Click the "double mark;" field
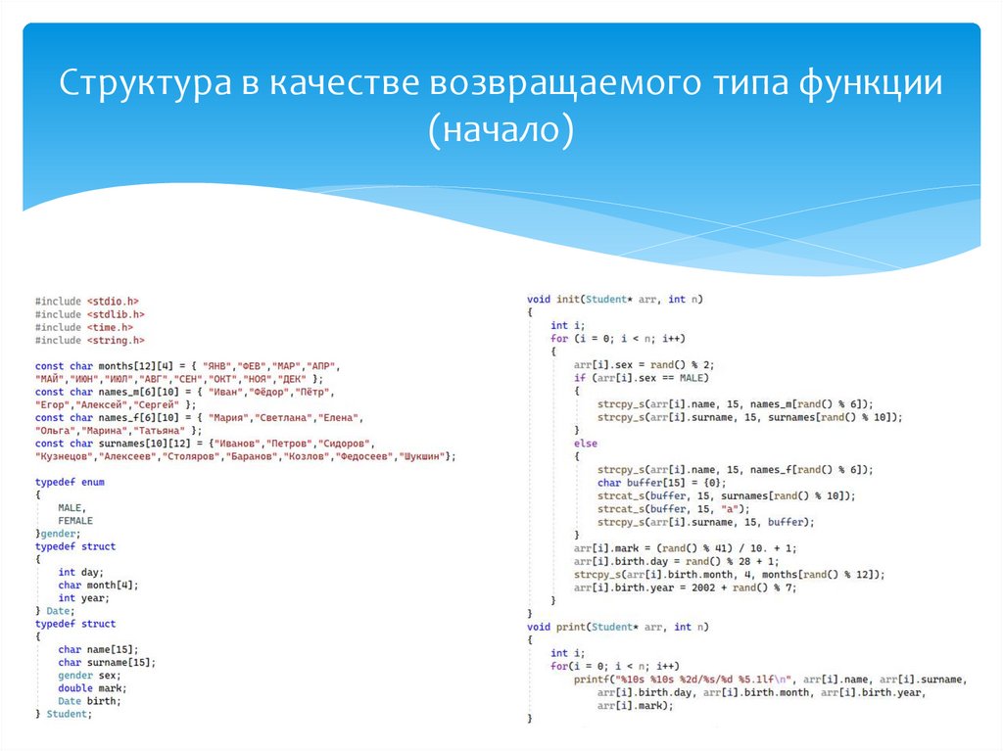 pos(92,688)
